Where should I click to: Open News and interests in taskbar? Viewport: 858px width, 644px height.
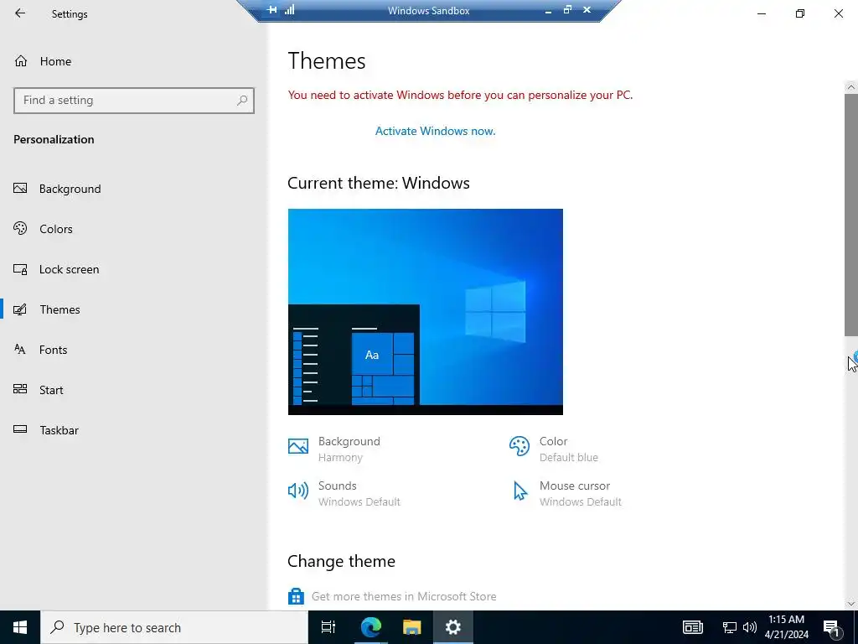[692, 627]
